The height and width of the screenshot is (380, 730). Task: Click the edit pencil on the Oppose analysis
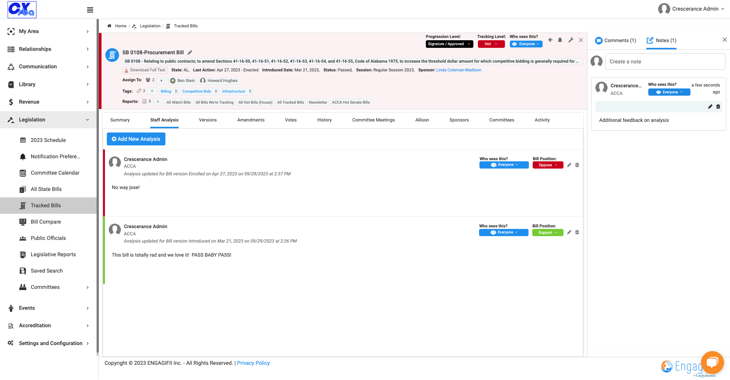pos(569,165)
